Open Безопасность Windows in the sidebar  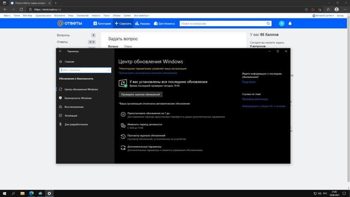[x=78, y=98]
